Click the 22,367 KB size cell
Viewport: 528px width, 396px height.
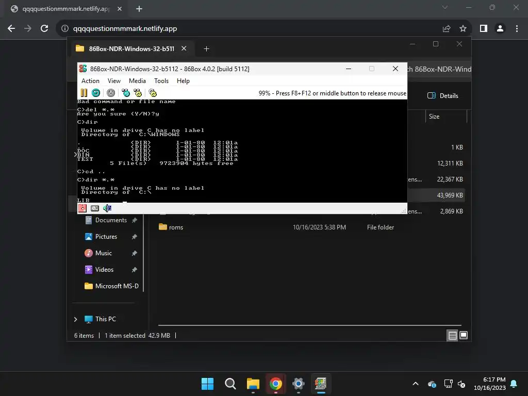(x=450, y=179)
